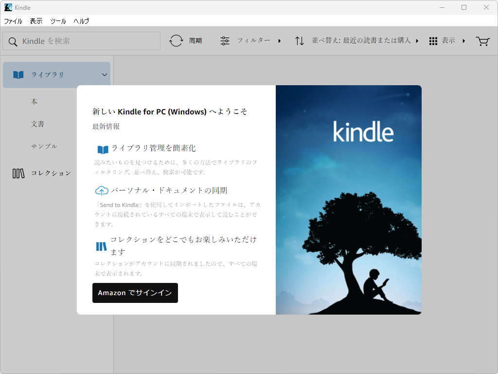
Task: Click the sort arrows icon beside 並べ替え
Action: [299, 40]
